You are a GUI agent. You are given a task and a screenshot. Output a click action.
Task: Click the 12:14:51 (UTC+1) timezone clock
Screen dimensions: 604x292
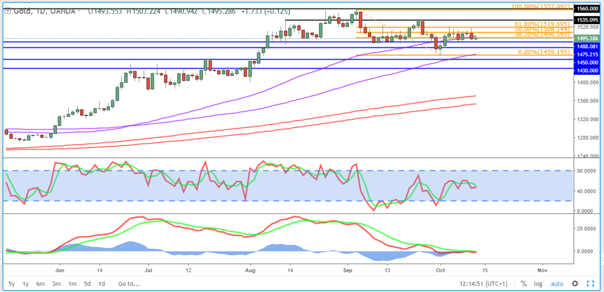(483, 284)
